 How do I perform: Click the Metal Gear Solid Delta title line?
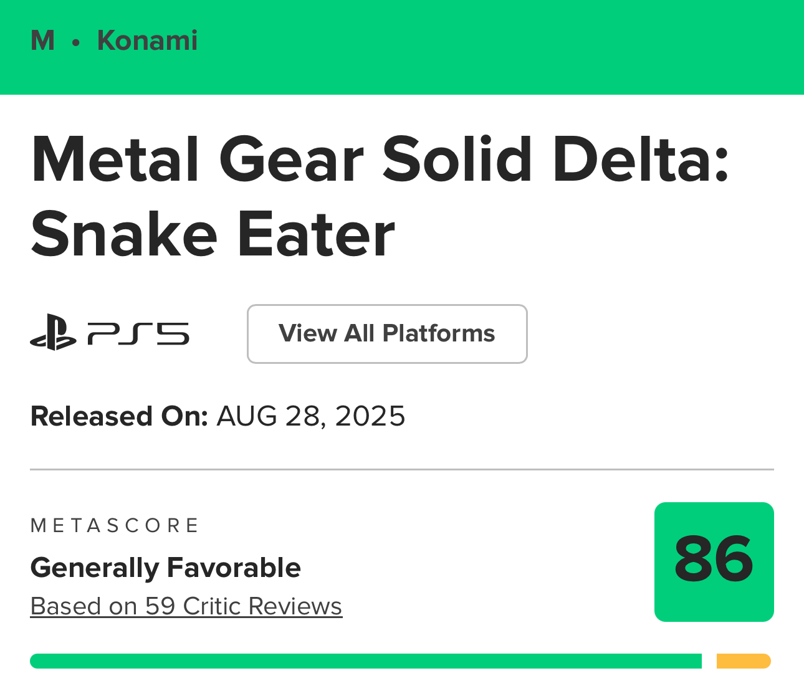coord(380,160)
